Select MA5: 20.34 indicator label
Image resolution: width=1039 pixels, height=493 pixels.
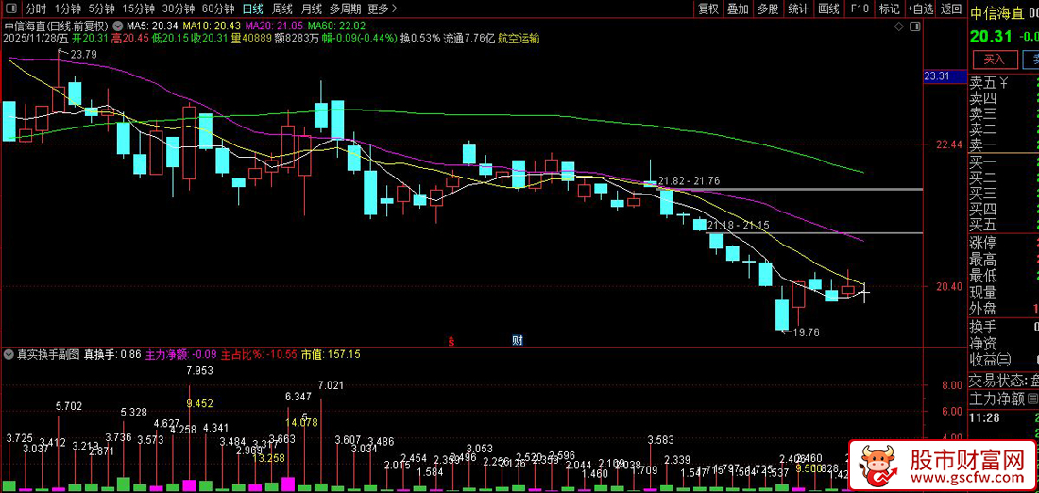click(x=154, y=26)
